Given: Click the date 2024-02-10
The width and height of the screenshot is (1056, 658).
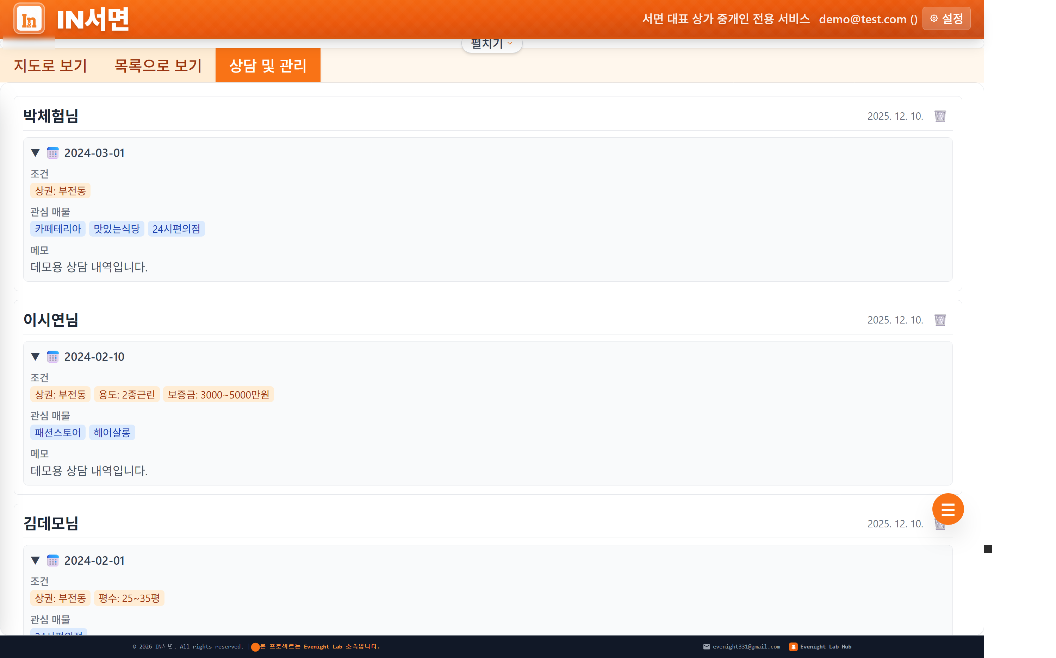Looking at the screenshot, I should (x=94, y=357).
